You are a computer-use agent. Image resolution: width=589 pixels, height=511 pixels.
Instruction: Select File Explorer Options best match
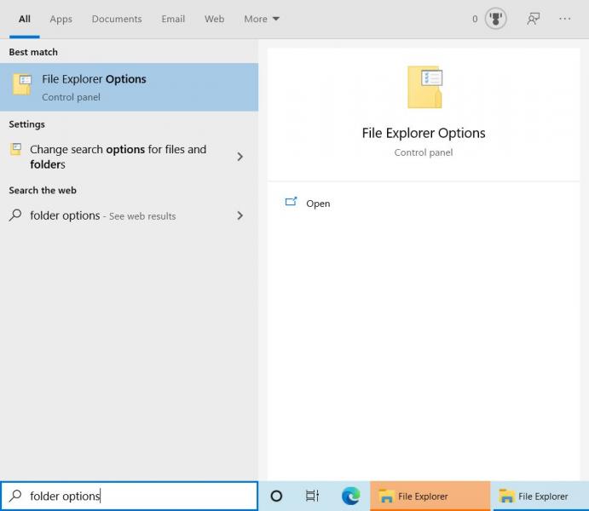click(128, 87)
